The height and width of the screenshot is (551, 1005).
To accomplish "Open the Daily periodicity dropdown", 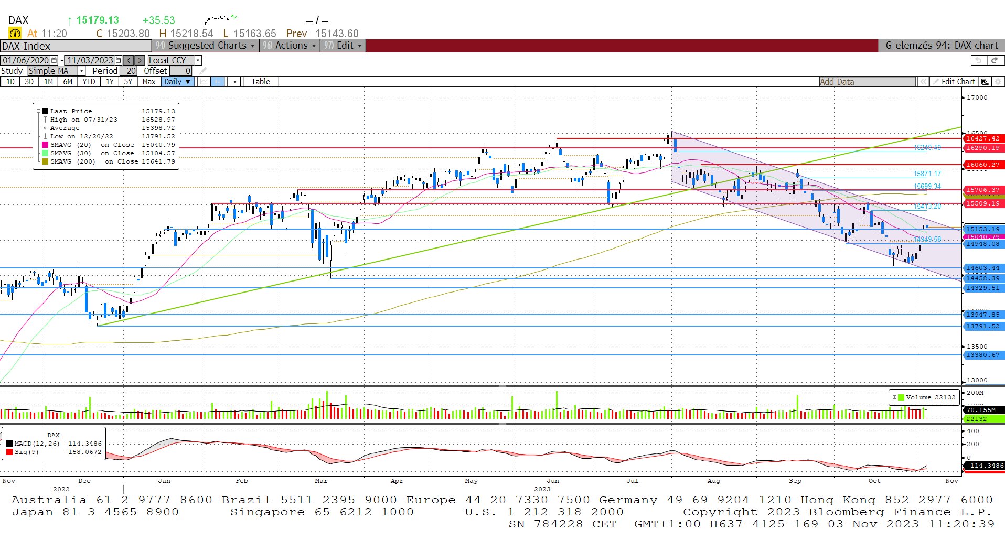I will (x=177, y=81).
